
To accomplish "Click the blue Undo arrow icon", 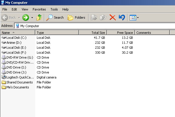I will (122, 18).
